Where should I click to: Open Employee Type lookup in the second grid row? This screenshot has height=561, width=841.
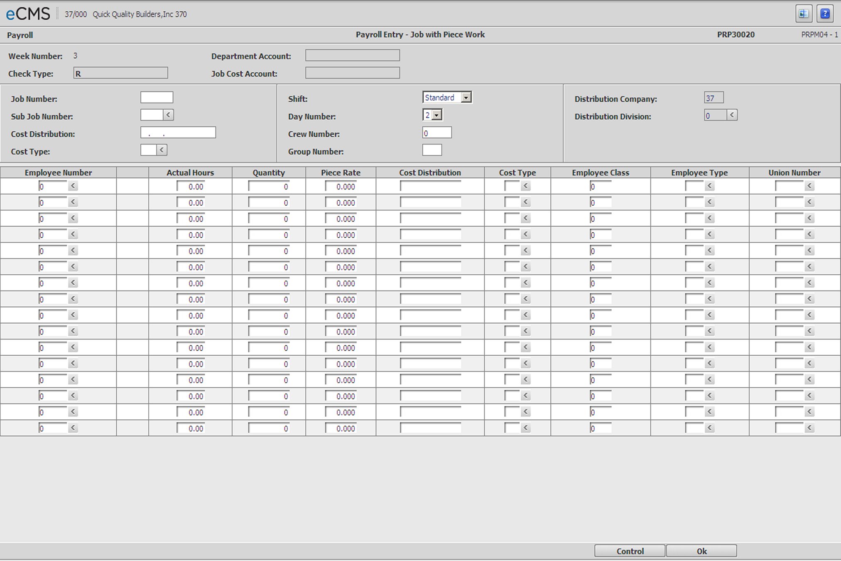click(710, 202)
